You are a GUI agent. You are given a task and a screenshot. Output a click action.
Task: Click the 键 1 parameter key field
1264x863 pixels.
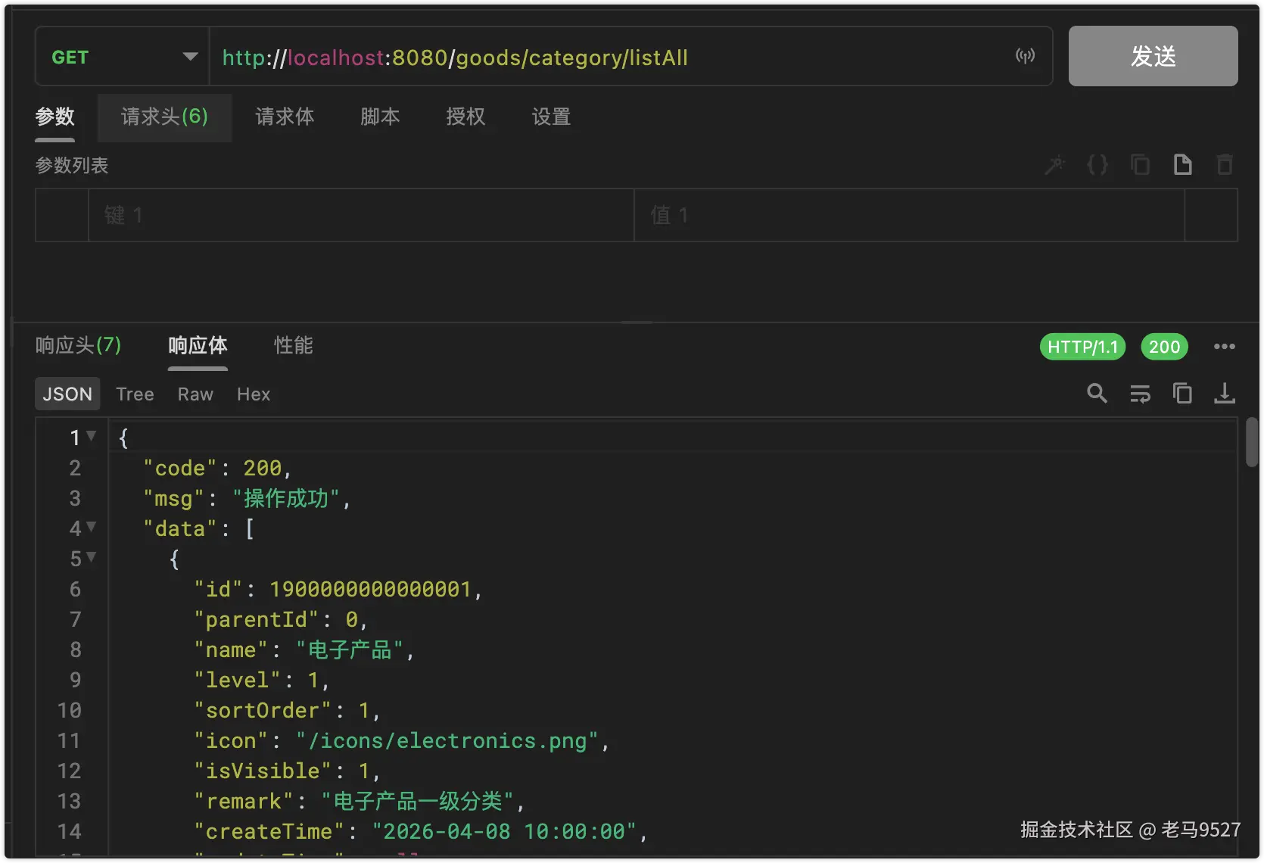coord(303,215)
